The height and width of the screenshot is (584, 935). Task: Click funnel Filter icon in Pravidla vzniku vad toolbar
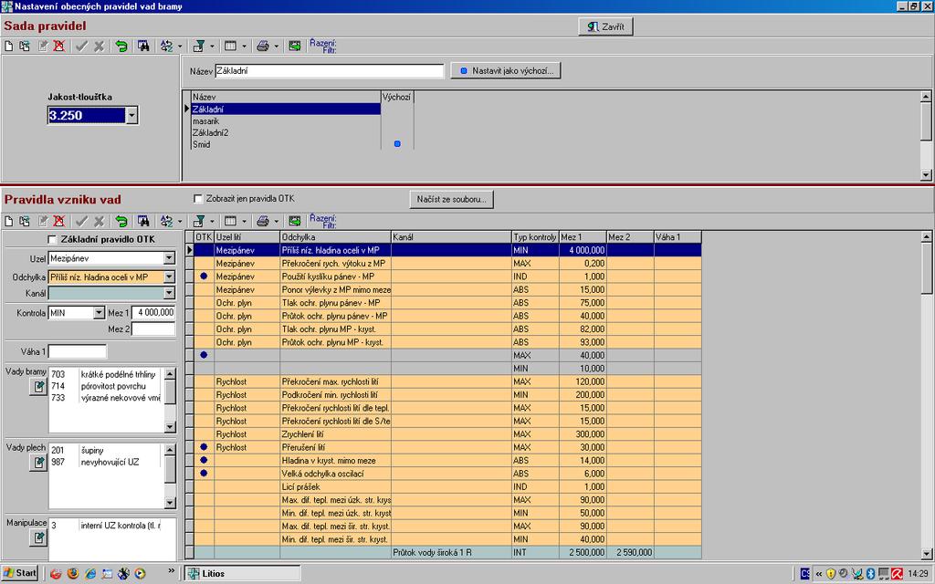click(x=199, y=221)
